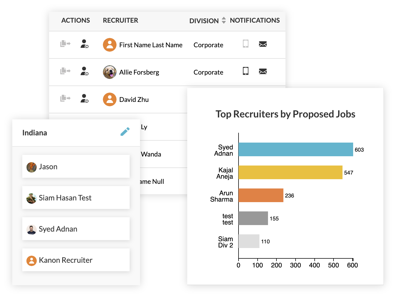Open Siam Hasan Test recruiter card

76,197
